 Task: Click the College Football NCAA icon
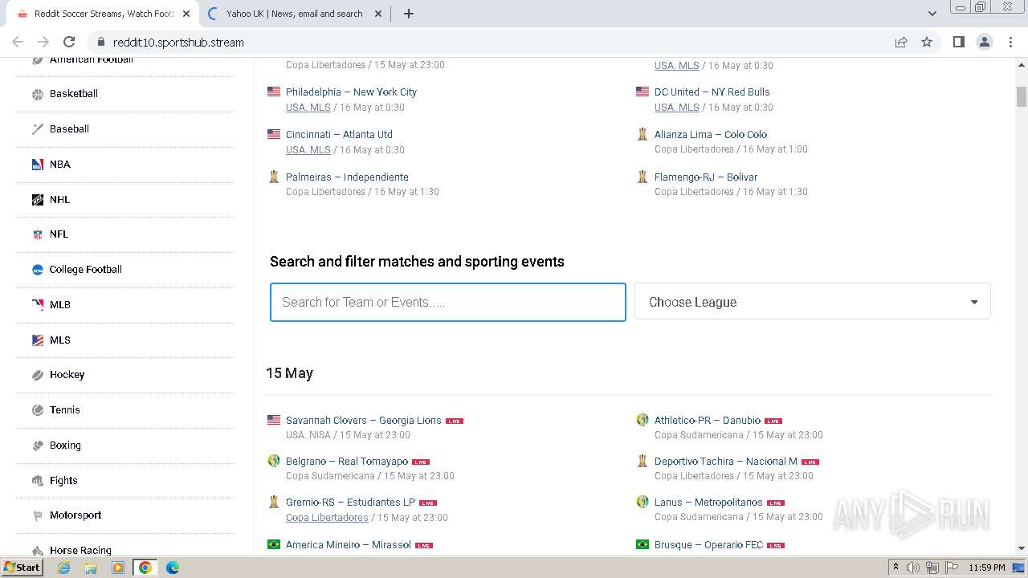tap(38, 270)
